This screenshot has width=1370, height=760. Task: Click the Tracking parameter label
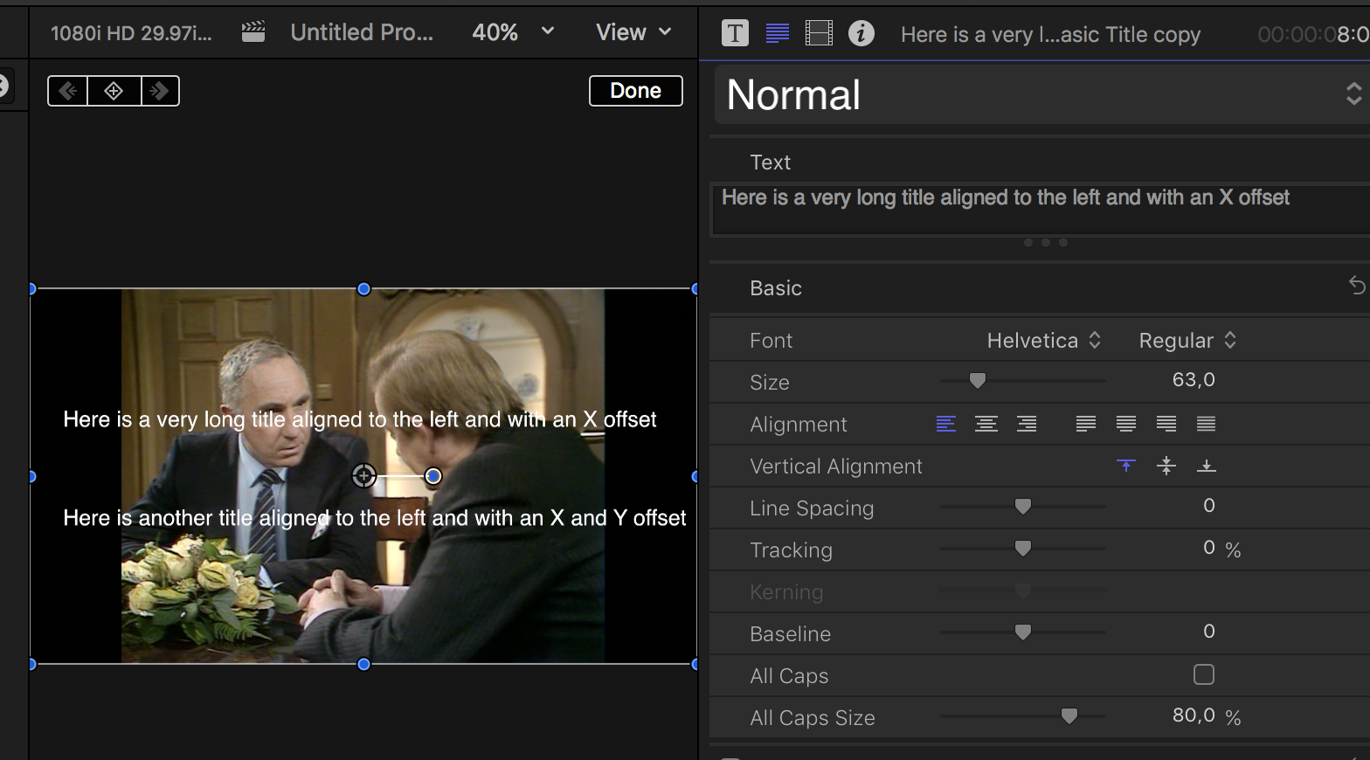pos(791,550)
